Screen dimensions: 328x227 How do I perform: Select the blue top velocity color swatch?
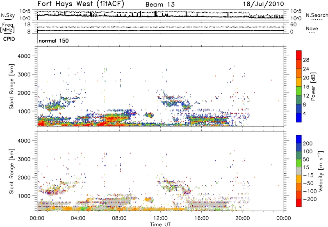click(x=299, y=139)
